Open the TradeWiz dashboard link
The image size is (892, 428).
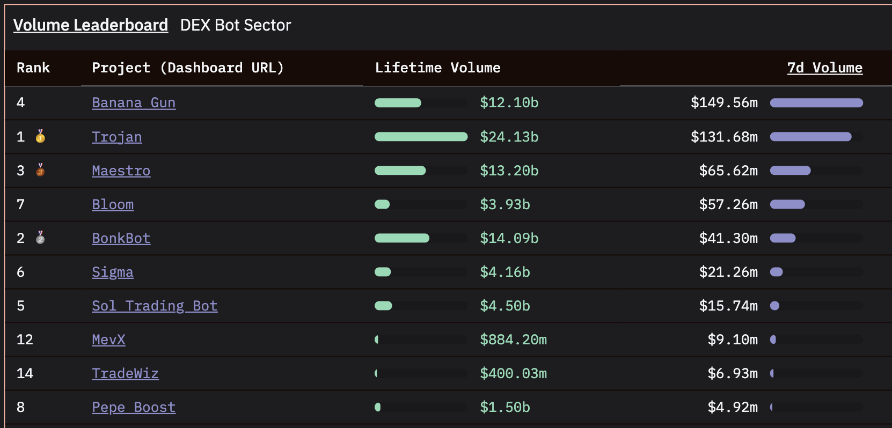pos(125,373)
